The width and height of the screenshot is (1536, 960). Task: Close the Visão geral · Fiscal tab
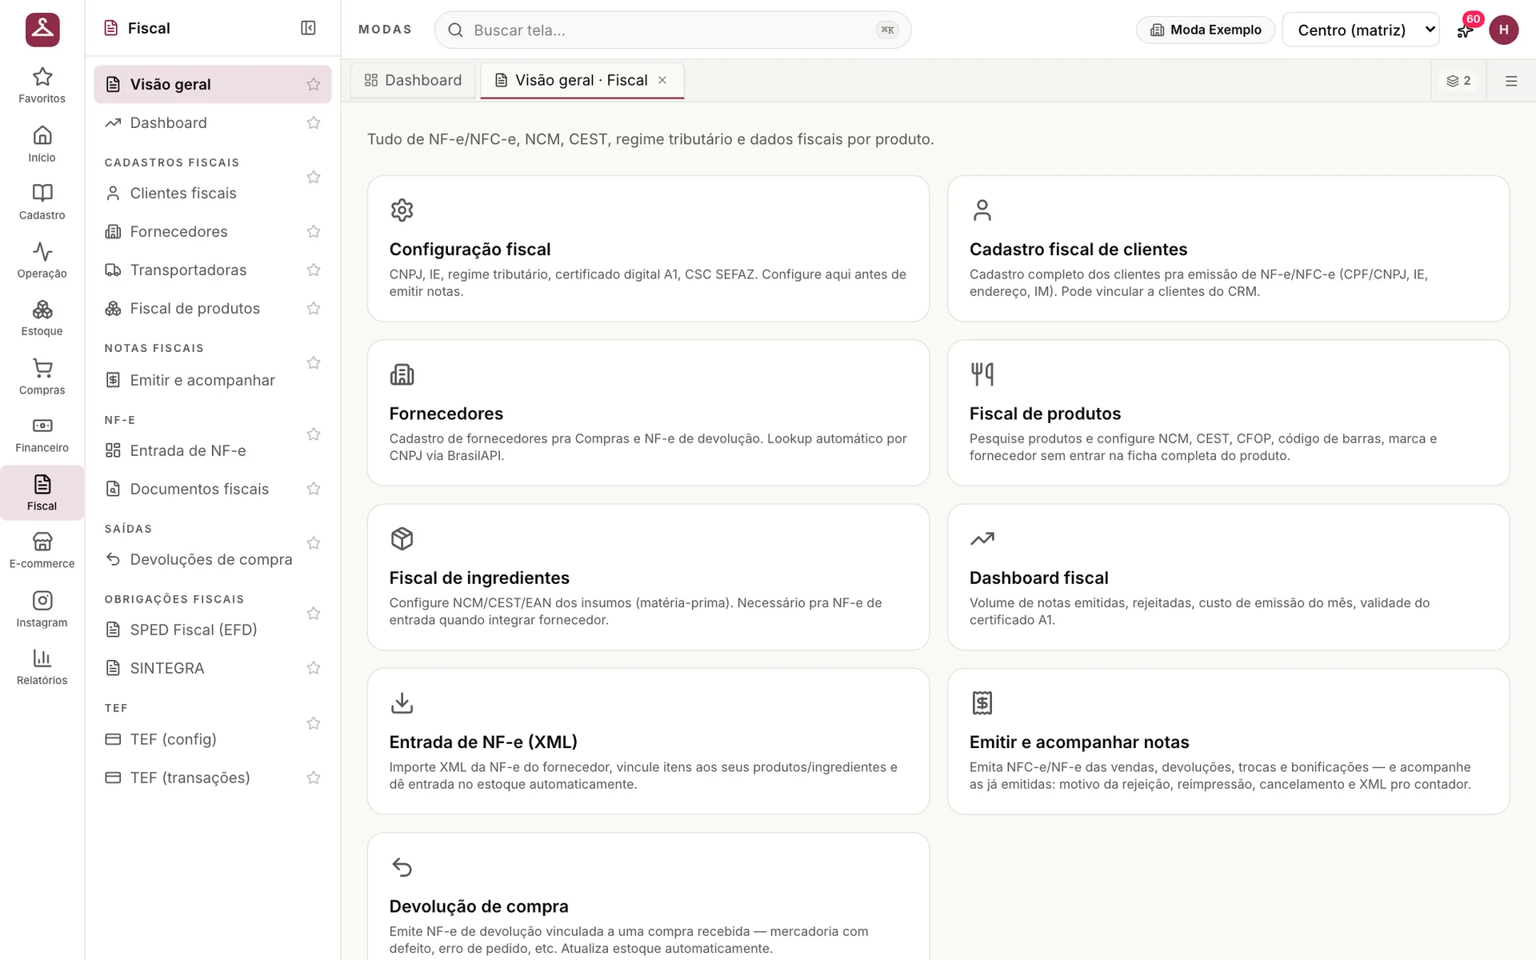(662, 80)
